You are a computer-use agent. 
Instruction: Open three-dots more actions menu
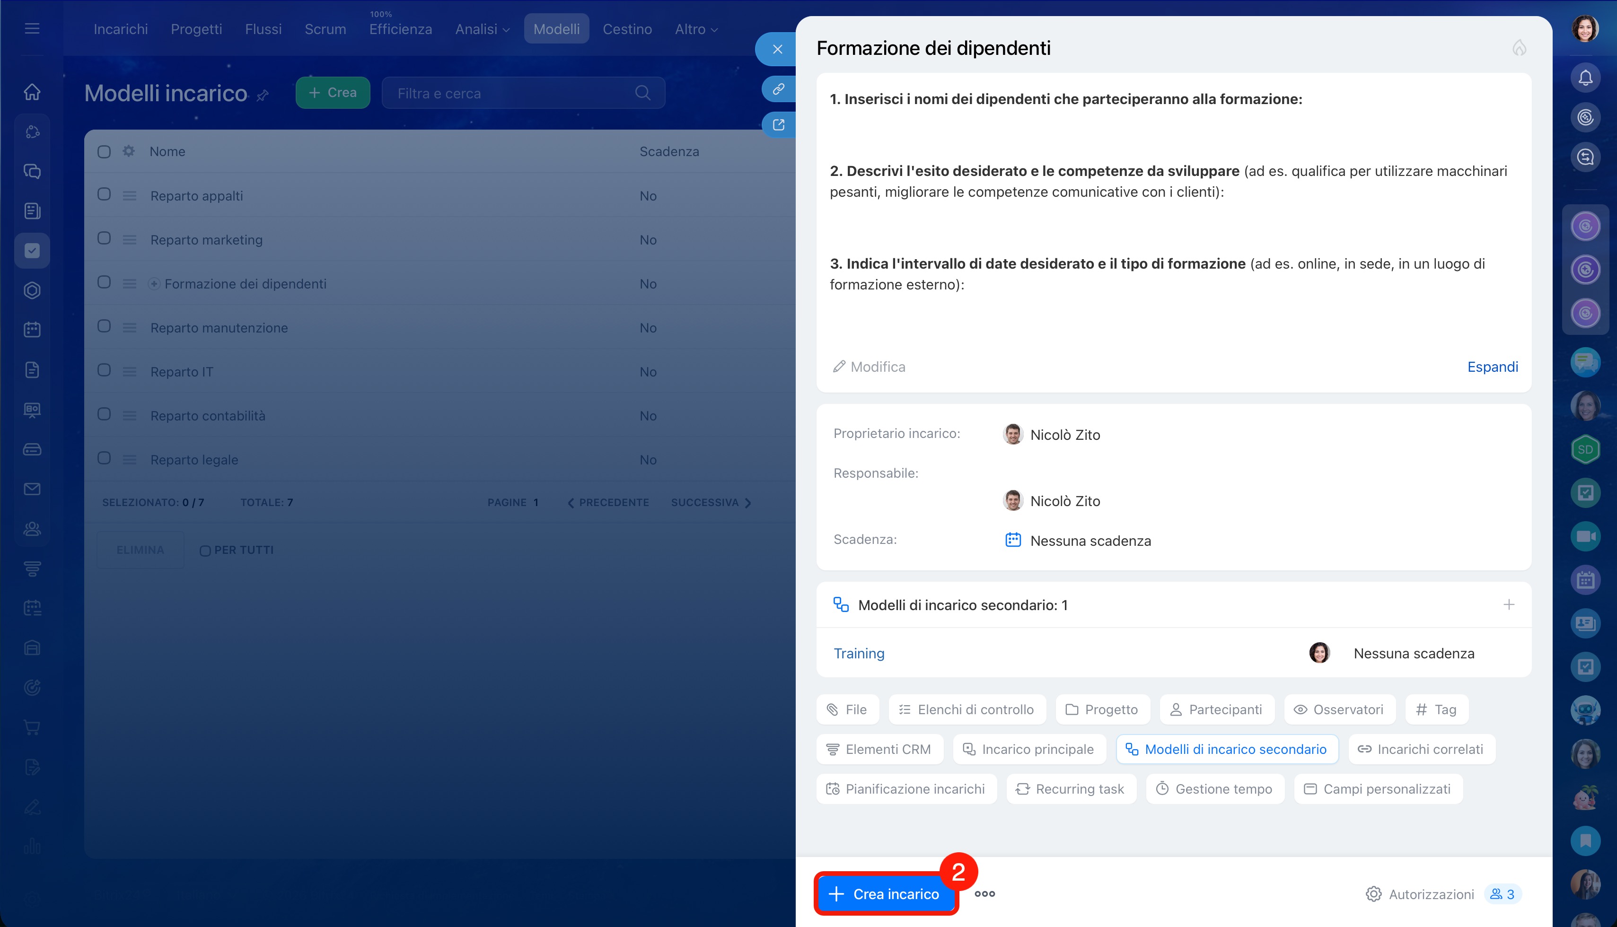coord(984,894)
